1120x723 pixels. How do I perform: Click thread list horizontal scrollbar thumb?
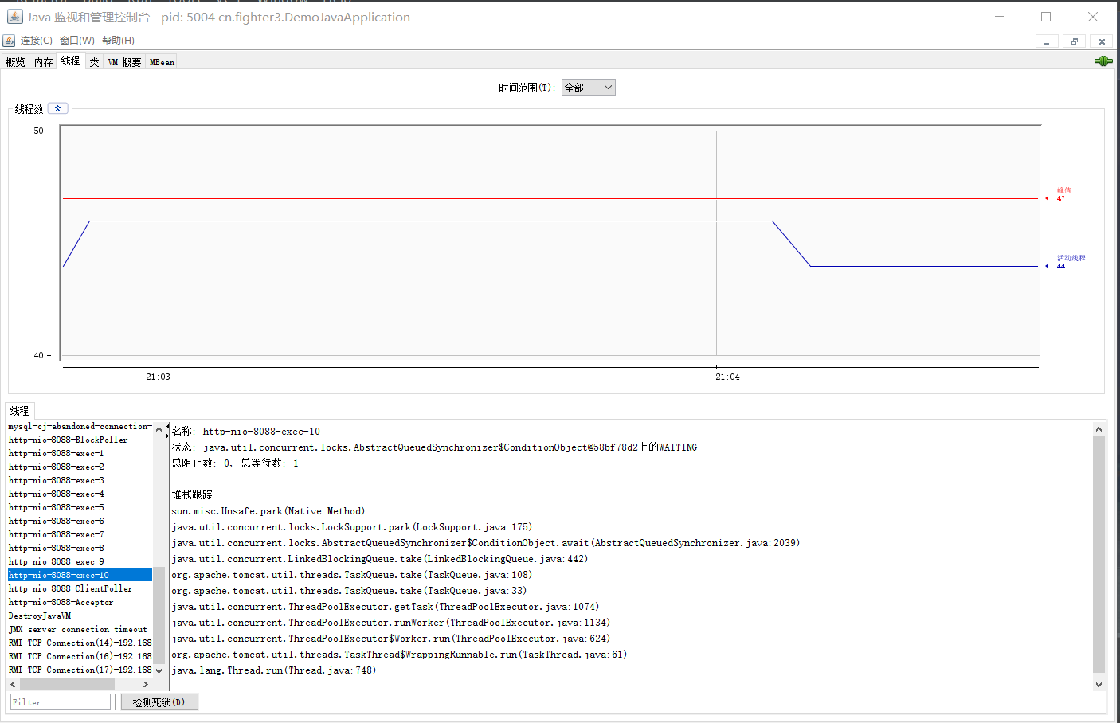click(67, 684)
